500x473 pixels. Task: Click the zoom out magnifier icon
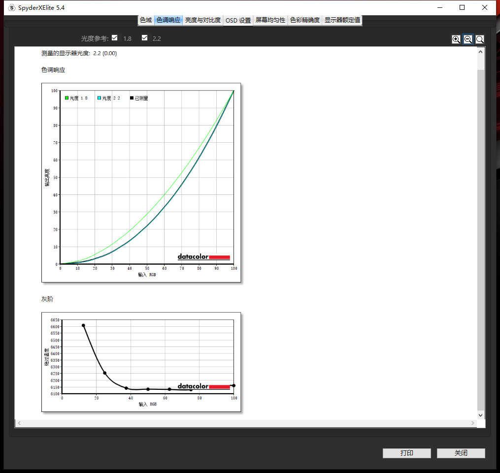[x=468, y=39]
